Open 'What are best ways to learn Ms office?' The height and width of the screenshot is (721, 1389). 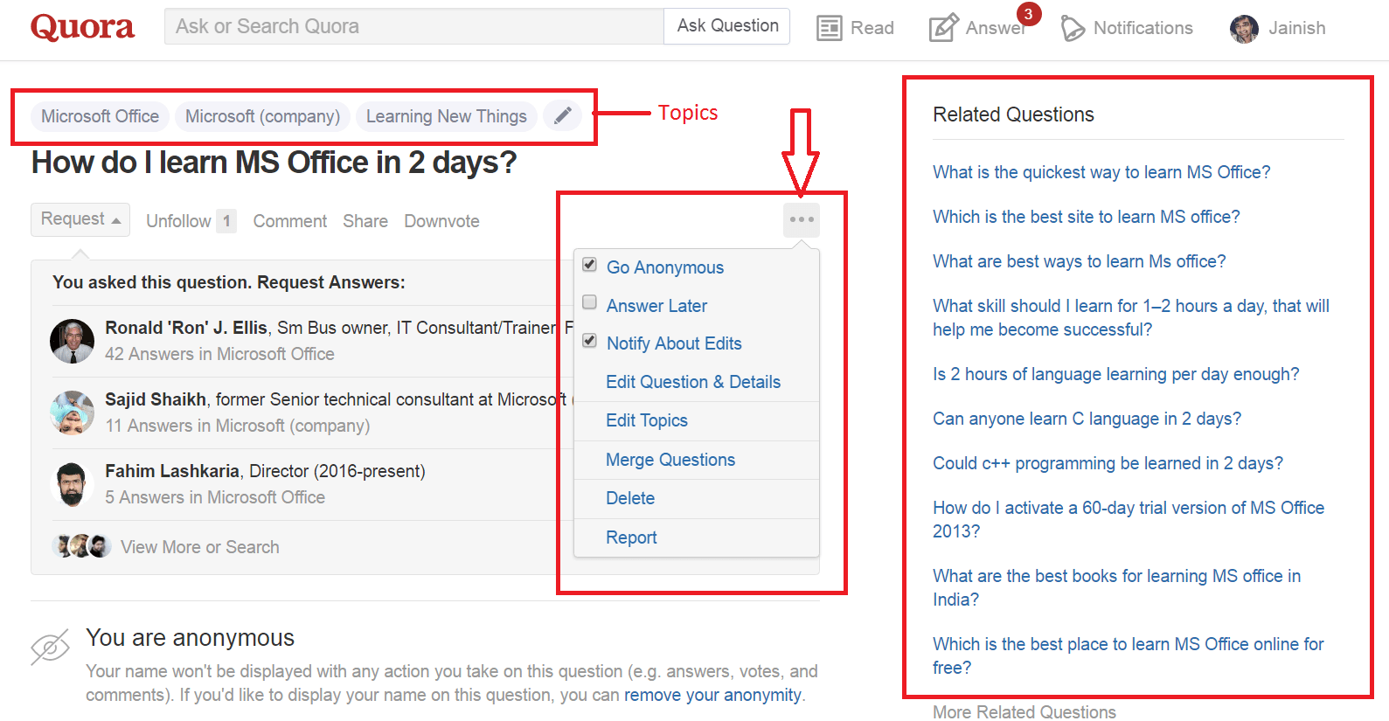tap(1080, 261)
